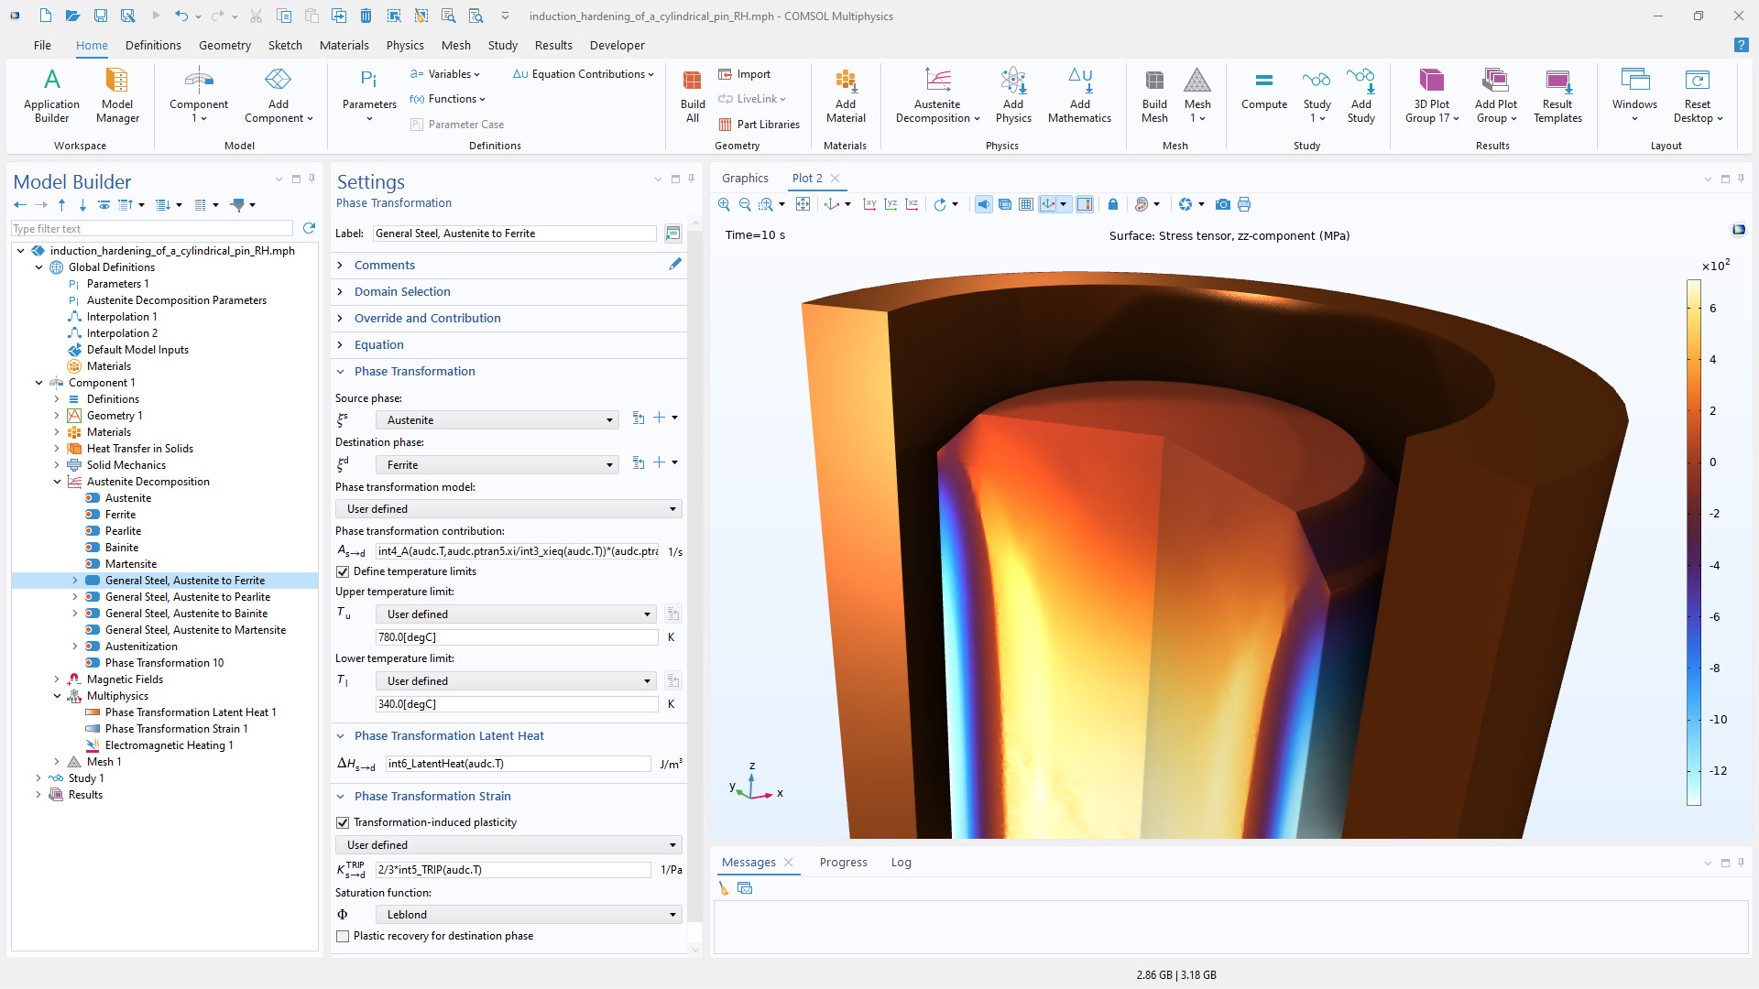
Task: Disable Transformation-induced plasticity checkbox
Action: pyautogui.click(x=343, y=822)
